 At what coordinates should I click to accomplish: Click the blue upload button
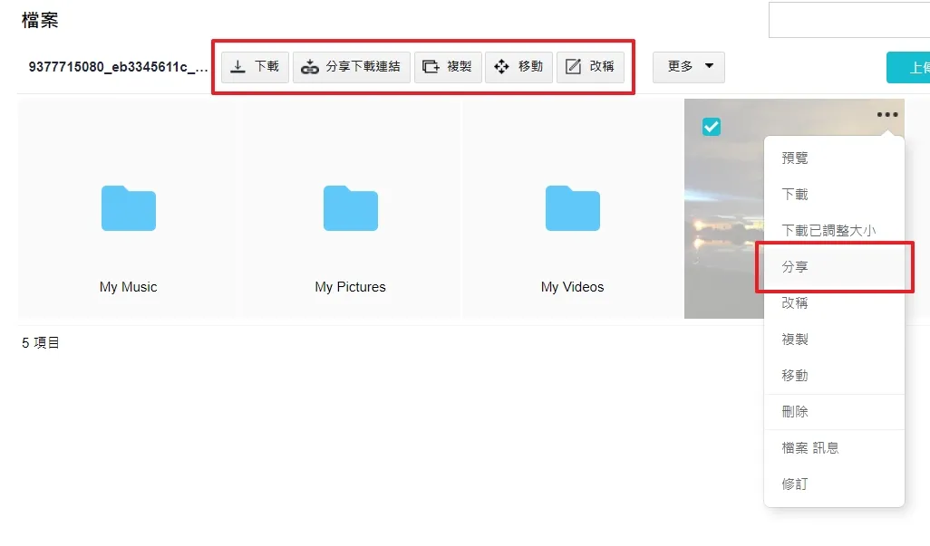coord(908,68)
